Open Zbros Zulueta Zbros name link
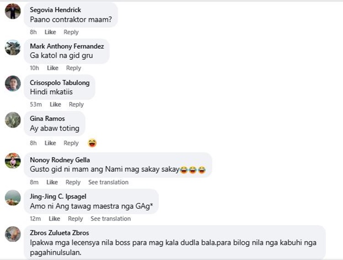This screenshot has width=343, height=260. pos(59,233)
